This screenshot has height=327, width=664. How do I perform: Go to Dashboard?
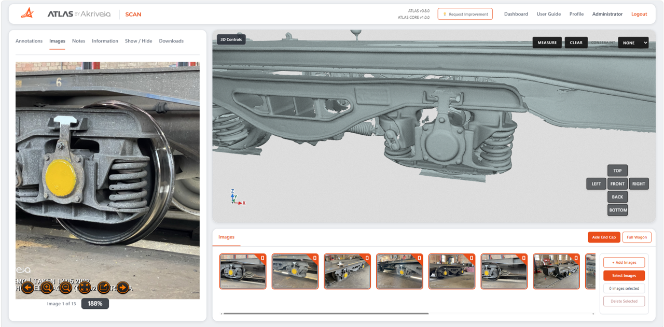coord(516,14)
